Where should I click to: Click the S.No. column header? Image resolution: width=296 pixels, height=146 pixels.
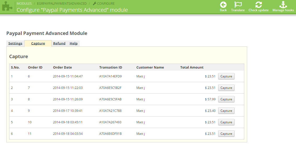[15, 68]
